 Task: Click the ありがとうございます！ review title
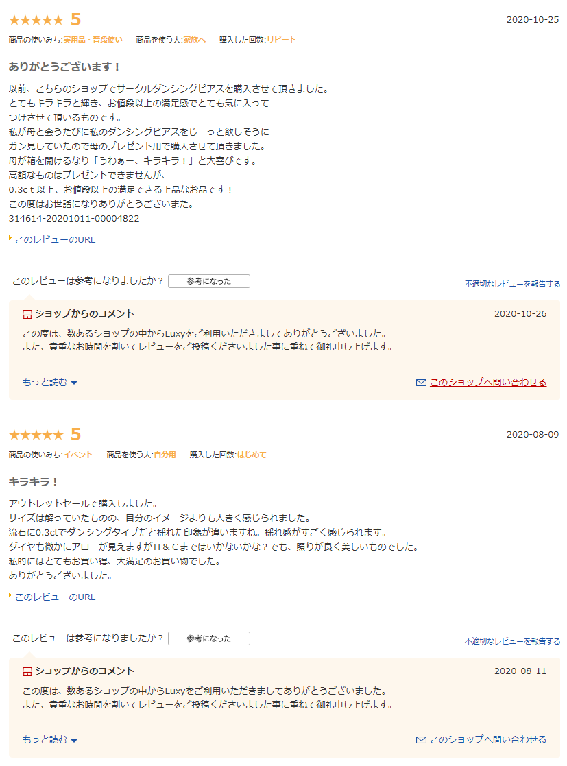(x=64, y=67)
